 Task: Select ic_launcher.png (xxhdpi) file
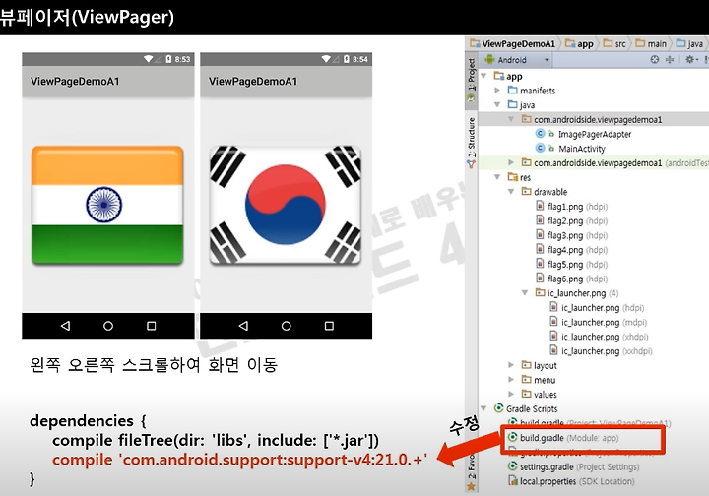601,351
